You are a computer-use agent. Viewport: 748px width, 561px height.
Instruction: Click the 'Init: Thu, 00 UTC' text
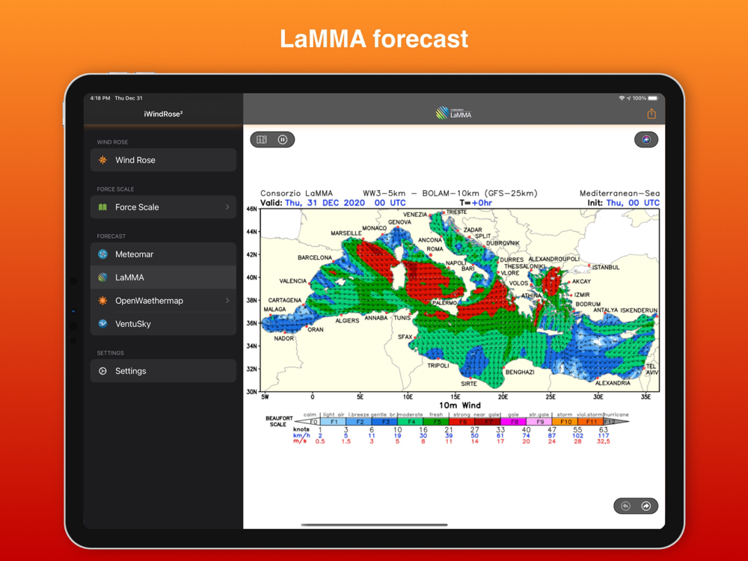point(624,203)
